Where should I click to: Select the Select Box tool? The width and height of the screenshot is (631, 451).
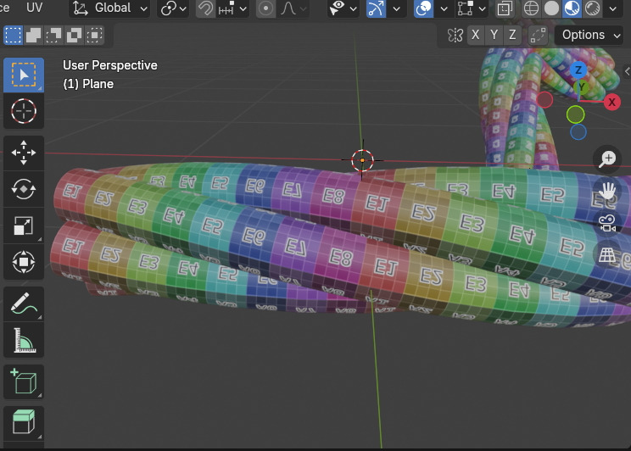pos(24,75)
